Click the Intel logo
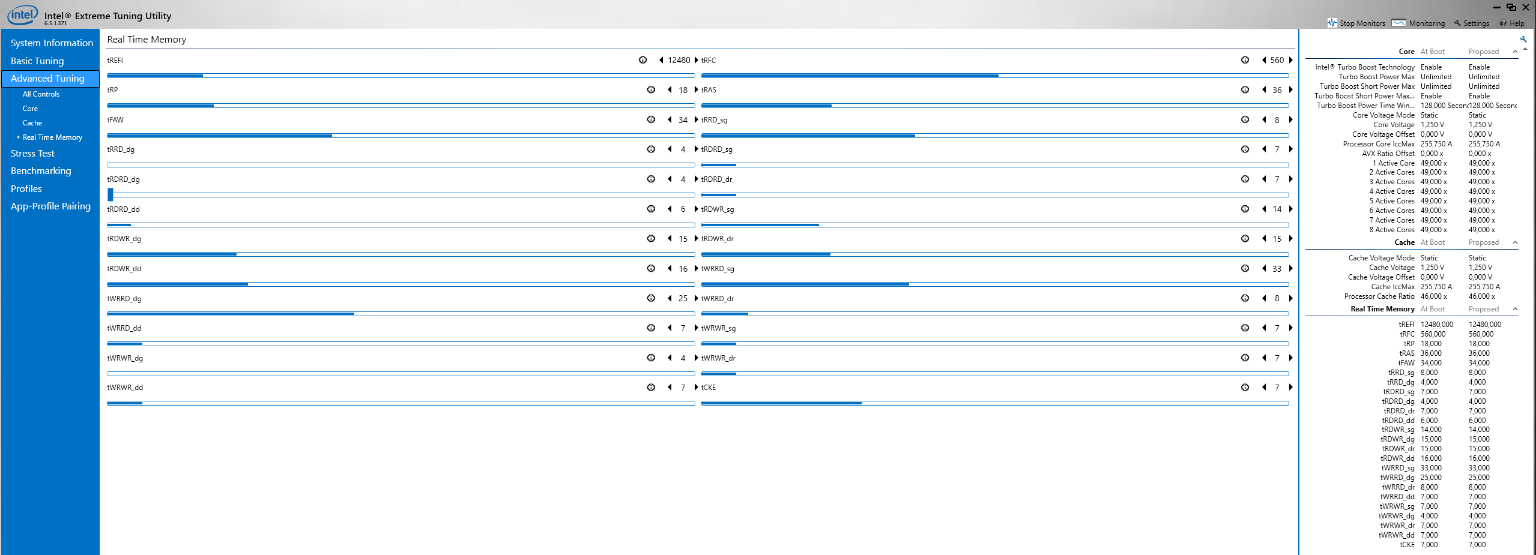The image size is (1536, 555). (23, 14)
